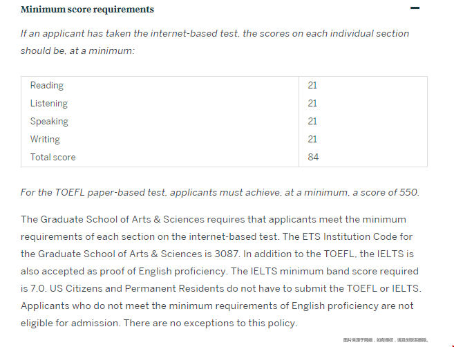The image size is (454, 347).
Task: Click the Minimum score requirements heading
Action: 88,9
